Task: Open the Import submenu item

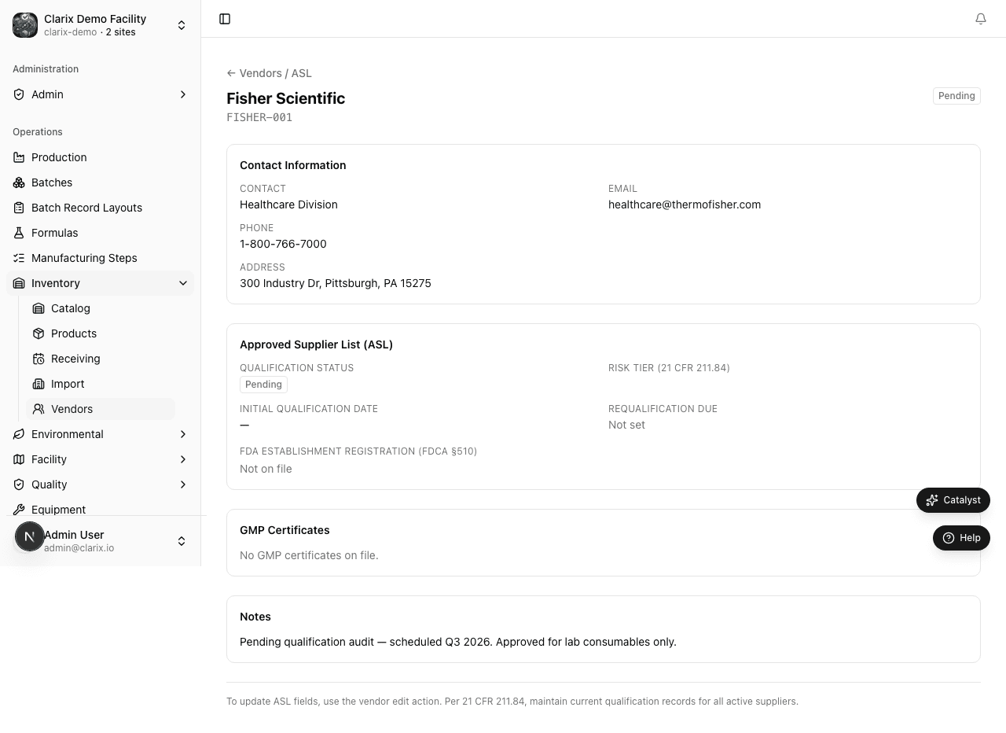Action: [101, 384]
